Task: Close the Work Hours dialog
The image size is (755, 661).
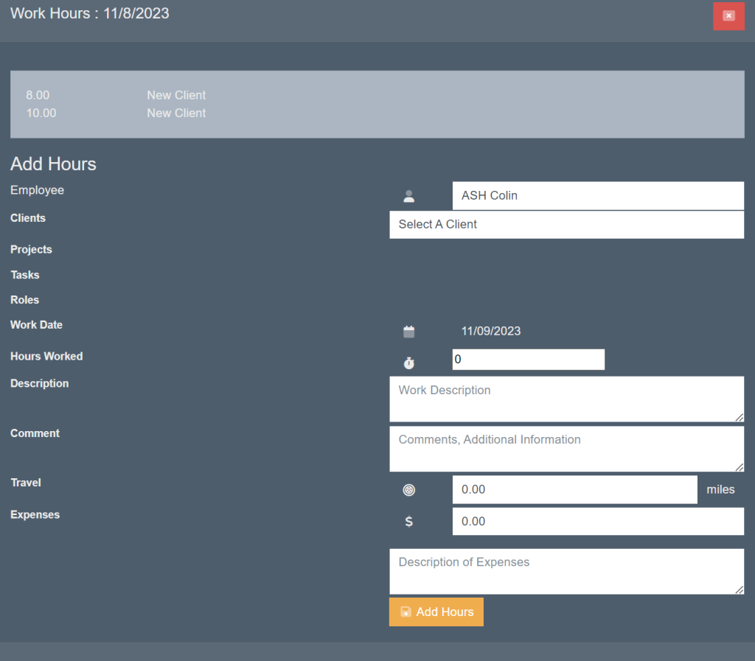Action: [728, 15]
